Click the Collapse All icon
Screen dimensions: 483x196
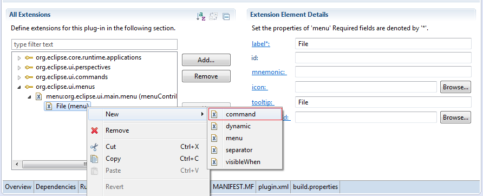(226, 17)
